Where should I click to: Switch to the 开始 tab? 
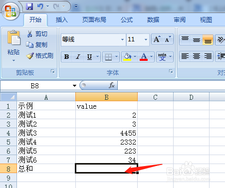pos(35,20)
